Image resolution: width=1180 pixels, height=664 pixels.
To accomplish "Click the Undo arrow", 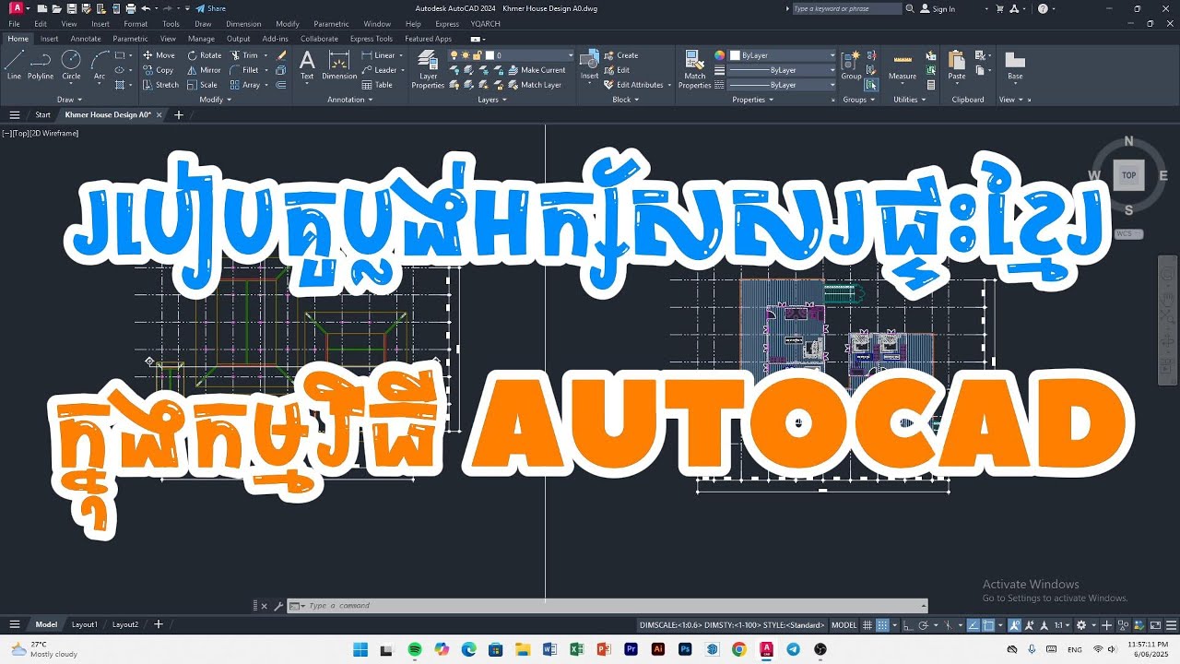I will (145, 8).
